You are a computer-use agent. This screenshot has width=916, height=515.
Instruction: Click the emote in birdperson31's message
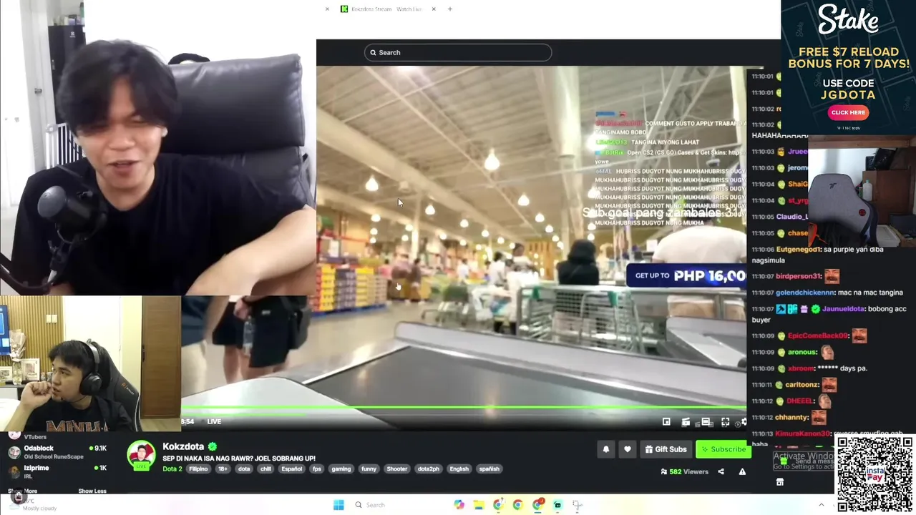pyautogui.click(x=832, y=275)
